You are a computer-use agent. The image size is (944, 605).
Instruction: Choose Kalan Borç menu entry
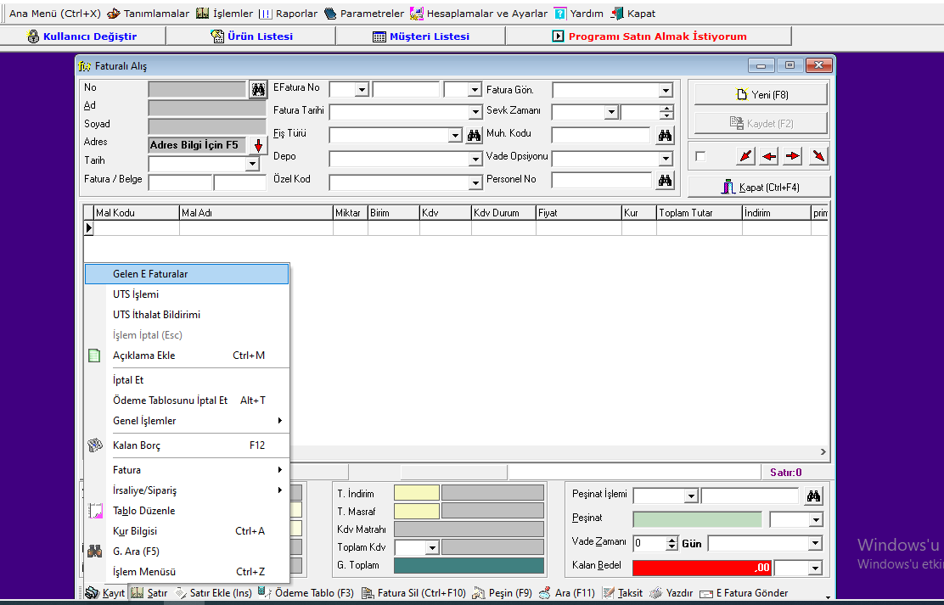click(x=137, y=445)
